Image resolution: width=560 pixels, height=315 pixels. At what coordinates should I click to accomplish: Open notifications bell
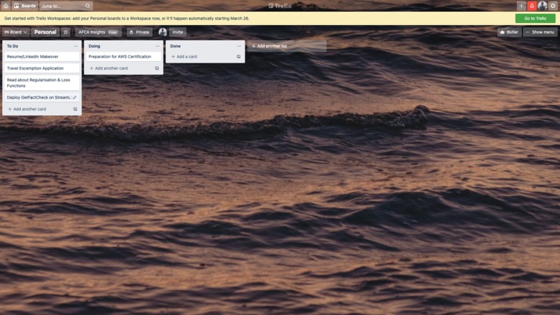532,6
